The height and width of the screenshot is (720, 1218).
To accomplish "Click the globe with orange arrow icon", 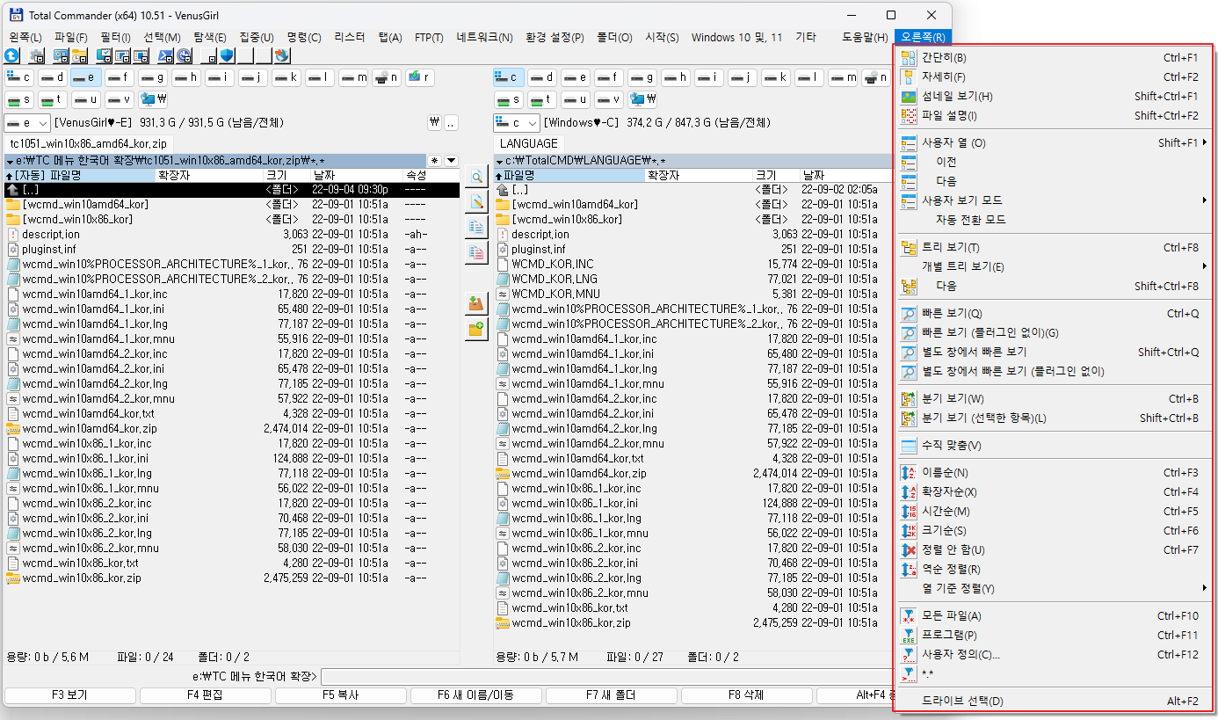I will (281, 56).
